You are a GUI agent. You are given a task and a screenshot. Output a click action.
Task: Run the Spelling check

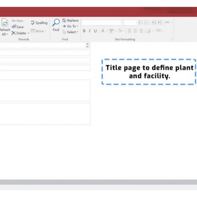coord(39,23)
